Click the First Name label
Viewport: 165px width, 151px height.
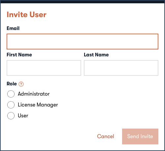coord(19,55)
